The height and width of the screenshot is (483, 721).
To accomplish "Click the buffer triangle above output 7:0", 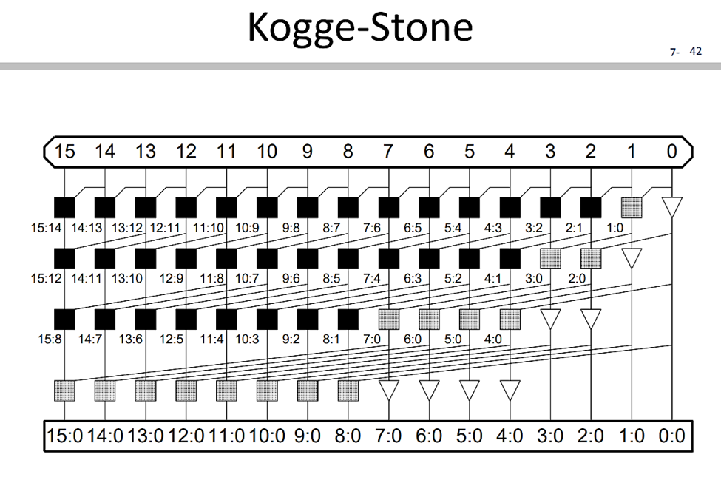I will click(389, 390).
